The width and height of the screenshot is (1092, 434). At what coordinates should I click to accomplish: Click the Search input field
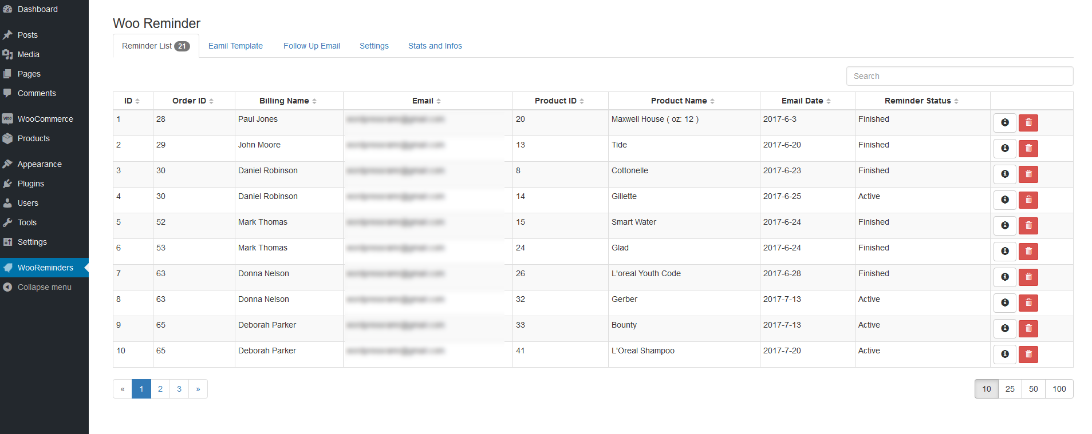click(959, 76)
